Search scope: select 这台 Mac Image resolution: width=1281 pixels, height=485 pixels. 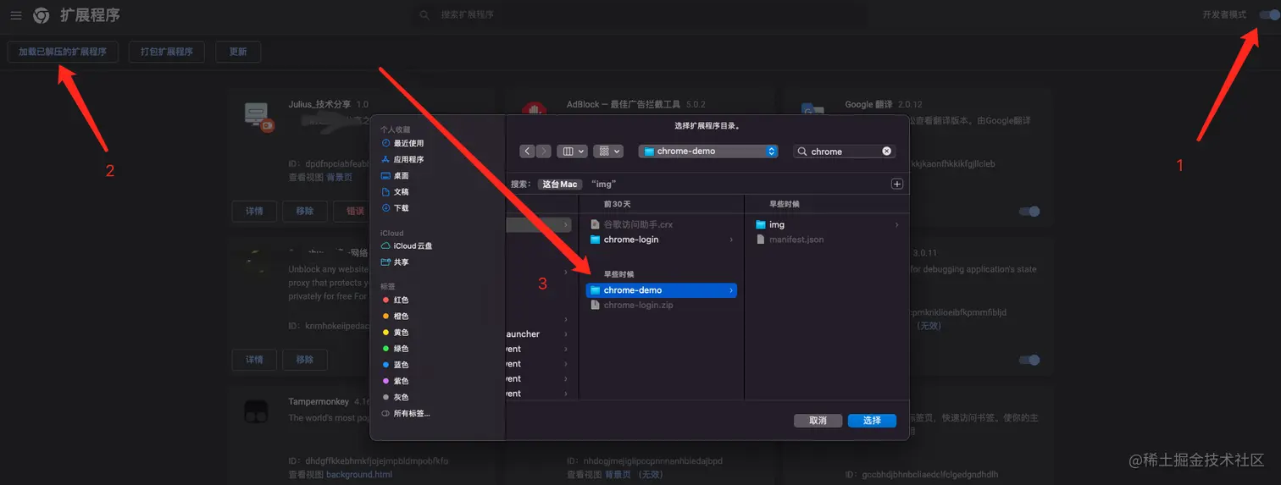(560, 184)
